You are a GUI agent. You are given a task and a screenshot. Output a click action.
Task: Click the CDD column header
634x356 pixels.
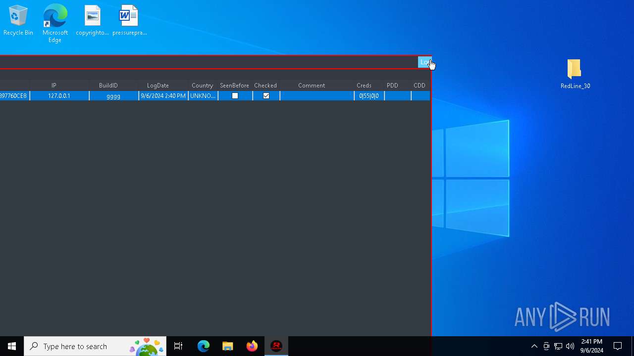pos(420,86)
